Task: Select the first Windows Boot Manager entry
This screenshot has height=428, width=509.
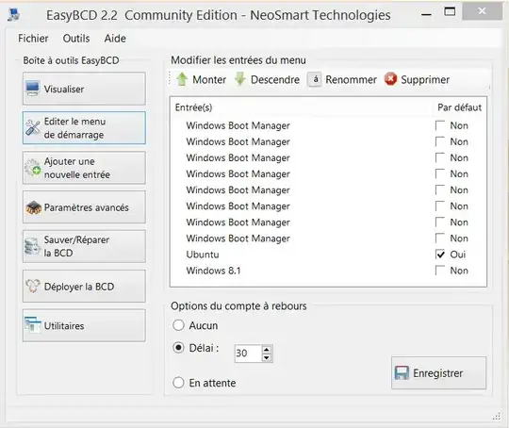Action: tap(238, 125)
